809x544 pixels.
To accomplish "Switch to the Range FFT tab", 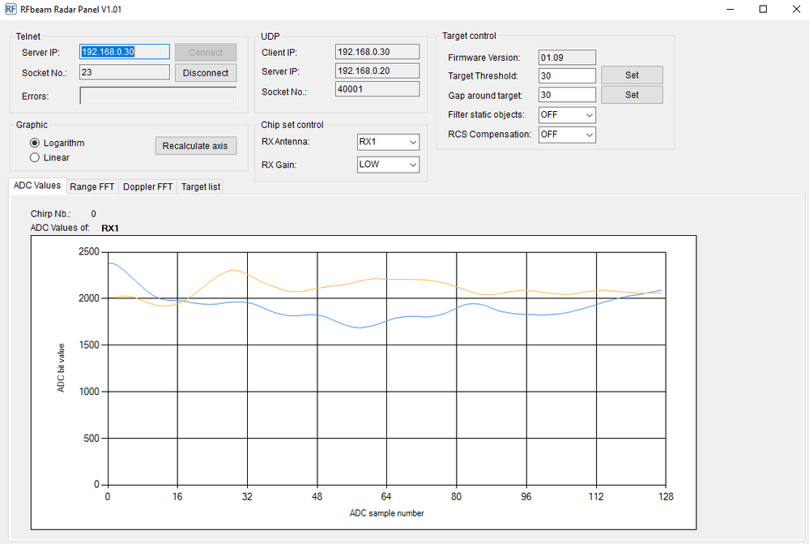I will point(92,186).
